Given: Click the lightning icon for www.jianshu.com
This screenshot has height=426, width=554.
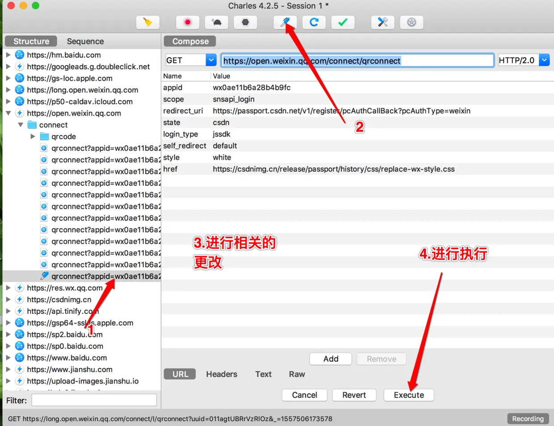Looking at the screenshot, I should [x=20, y=369].
